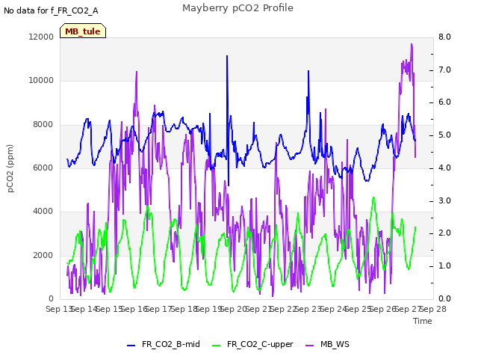Screen dimensions: 478x359
Task: Click the purple MB_WS peak near Sep 27
Action: pyautogui.click(x=412, y=45)
